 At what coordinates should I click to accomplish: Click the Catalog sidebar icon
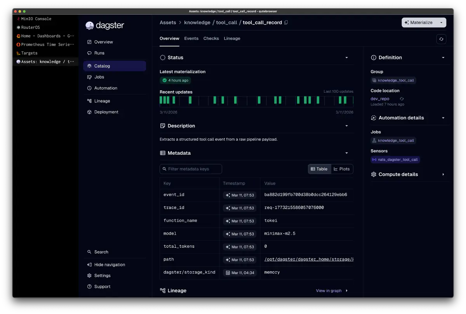[90, 66]
